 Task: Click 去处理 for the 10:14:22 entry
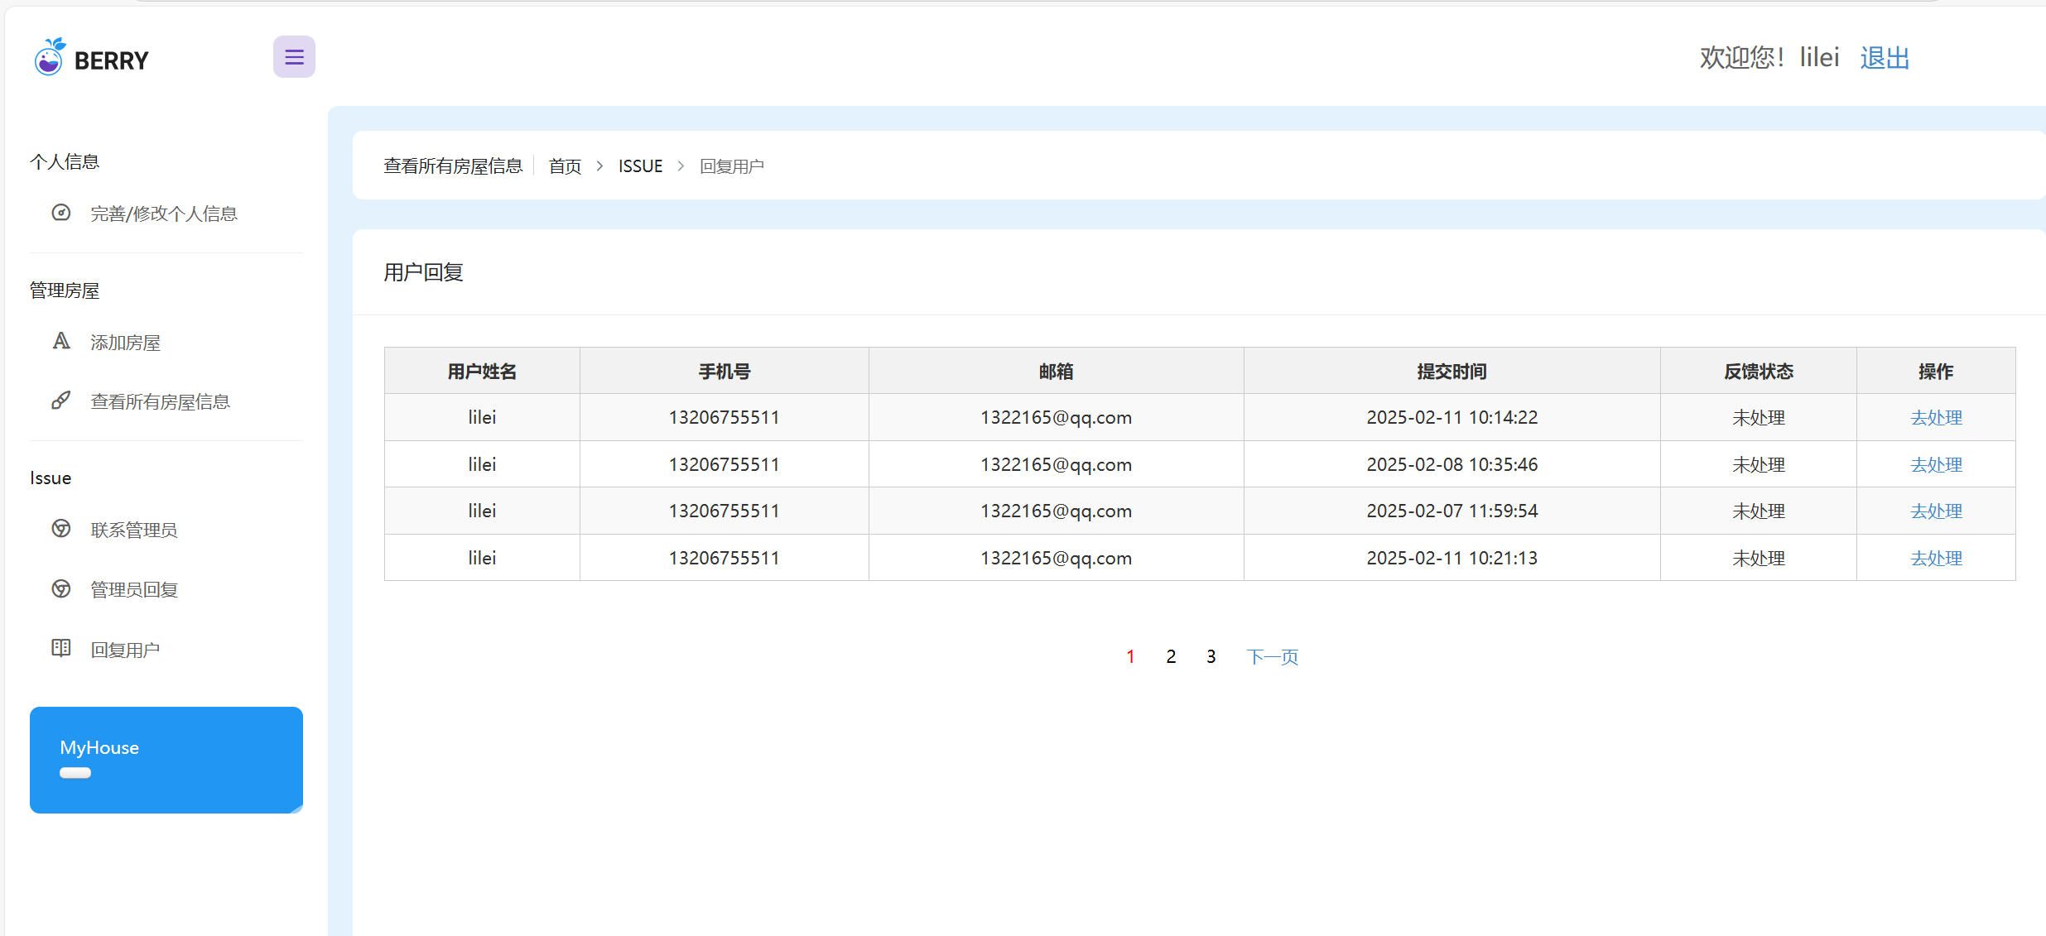click(1935, 418)
